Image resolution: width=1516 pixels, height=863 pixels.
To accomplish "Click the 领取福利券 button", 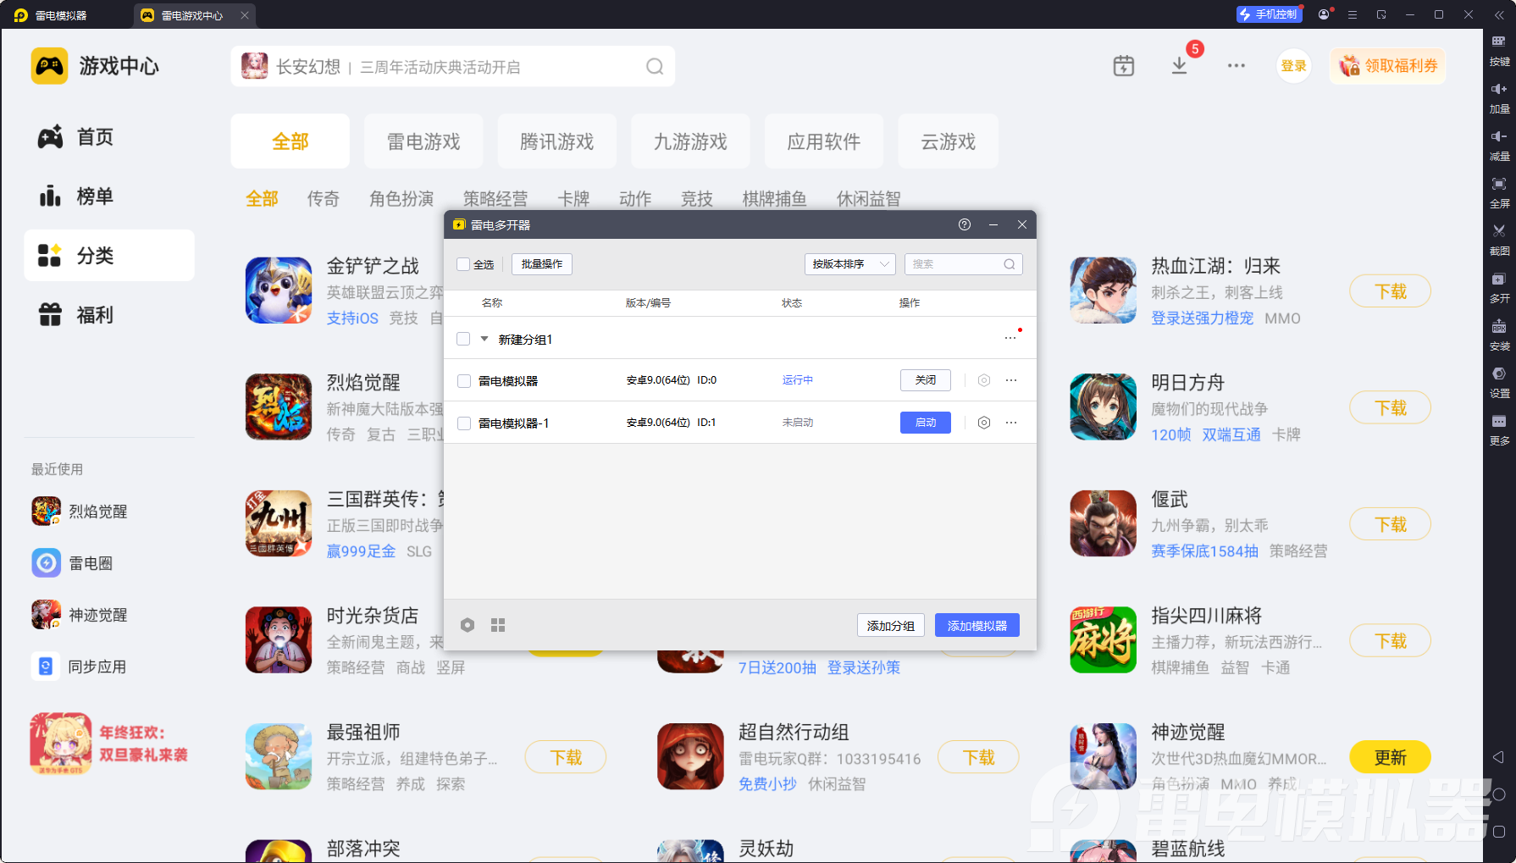I will tap(1388, 66).
